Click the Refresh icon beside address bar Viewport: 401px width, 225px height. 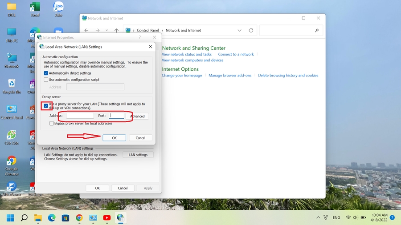click(251, 30)
